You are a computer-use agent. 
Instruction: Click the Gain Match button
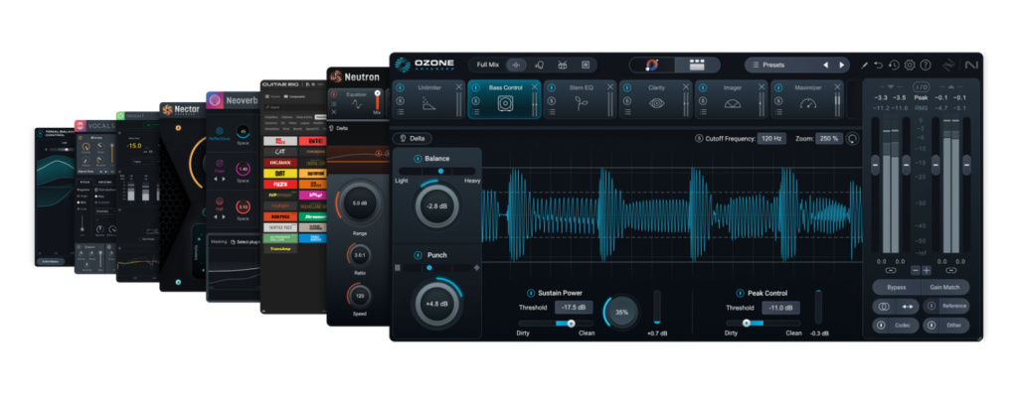(945, 287)
